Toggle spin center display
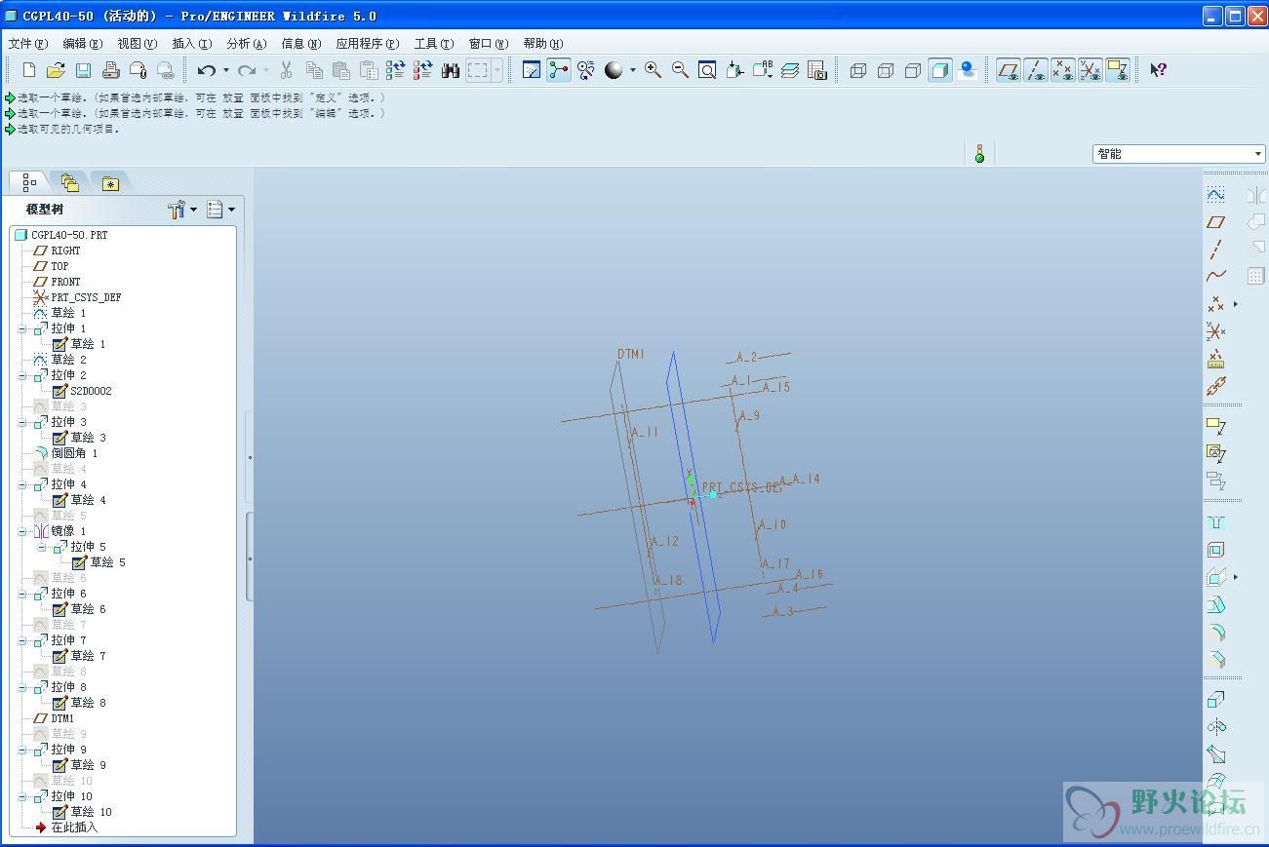Screen dimensions: 1269x847 tap(559, 70)
